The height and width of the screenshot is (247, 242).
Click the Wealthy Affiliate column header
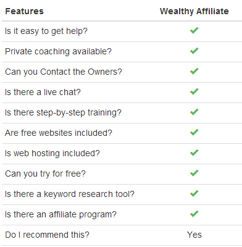pos(194,11)
